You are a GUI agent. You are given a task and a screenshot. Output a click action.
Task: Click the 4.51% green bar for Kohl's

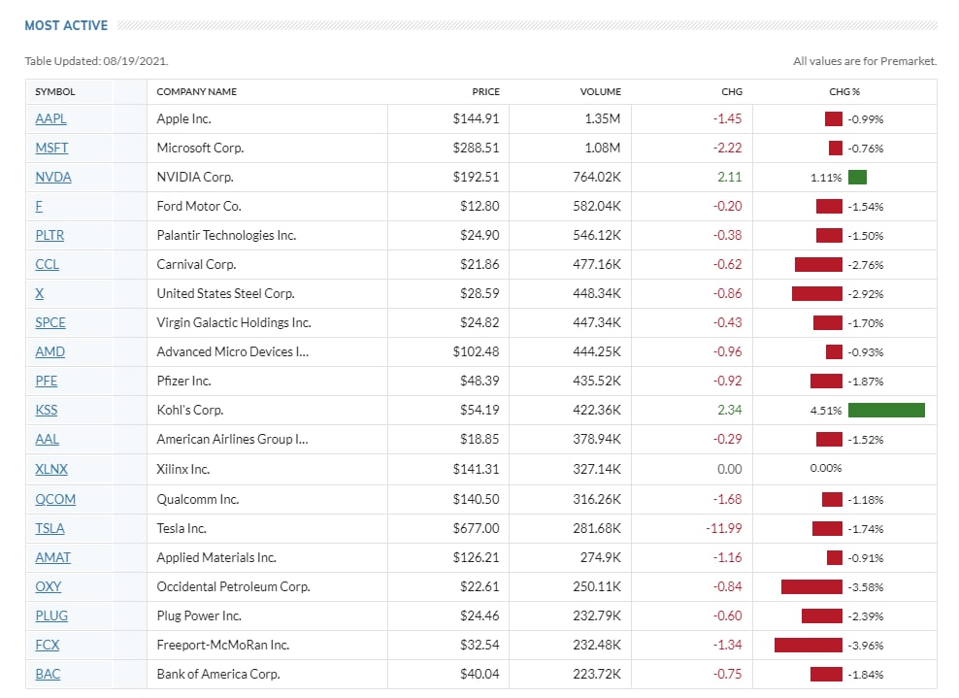point(886,410)
